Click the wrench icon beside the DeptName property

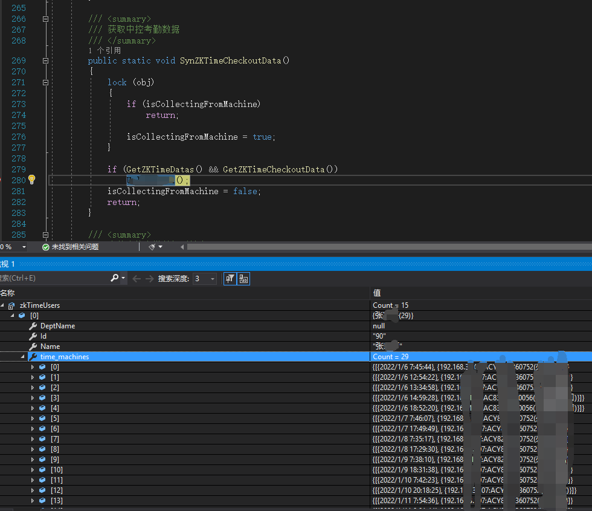click(33, 325)
